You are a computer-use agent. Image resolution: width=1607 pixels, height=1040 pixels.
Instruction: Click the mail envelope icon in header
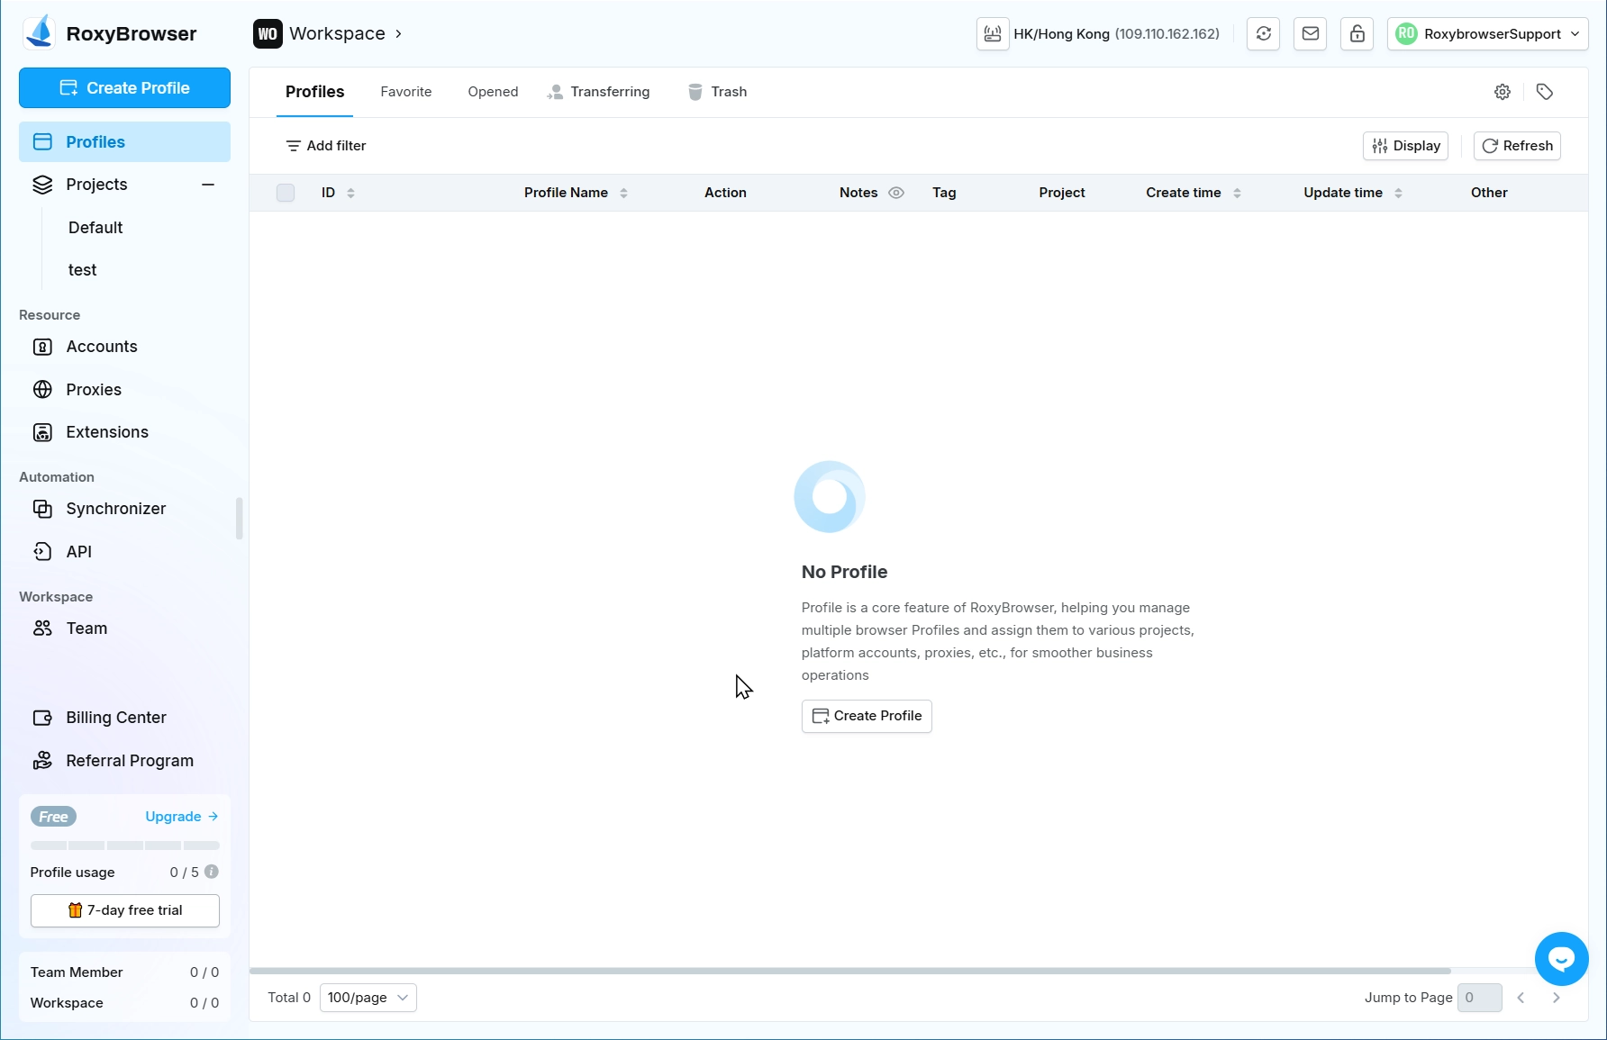click(x=1310, y=34)
